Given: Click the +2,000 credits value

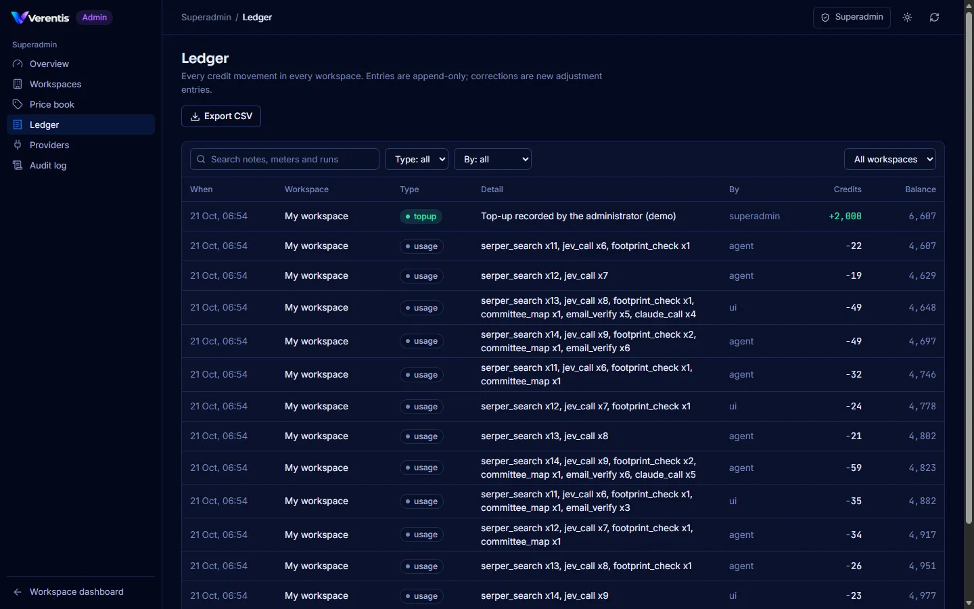Looking at the screenshot, I should tap(845, 217).
